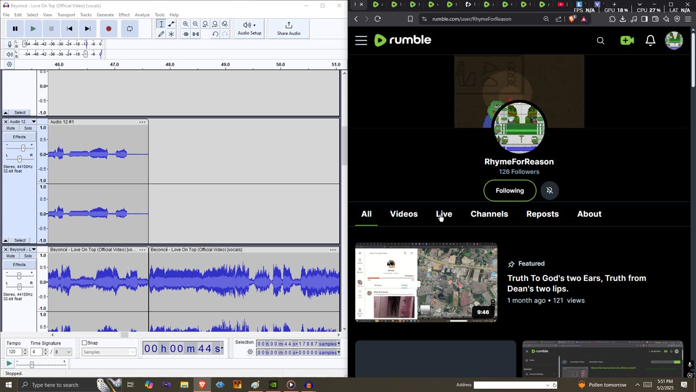Click the Tempo value field
This screenshot has height=392, width=696.
13,352
